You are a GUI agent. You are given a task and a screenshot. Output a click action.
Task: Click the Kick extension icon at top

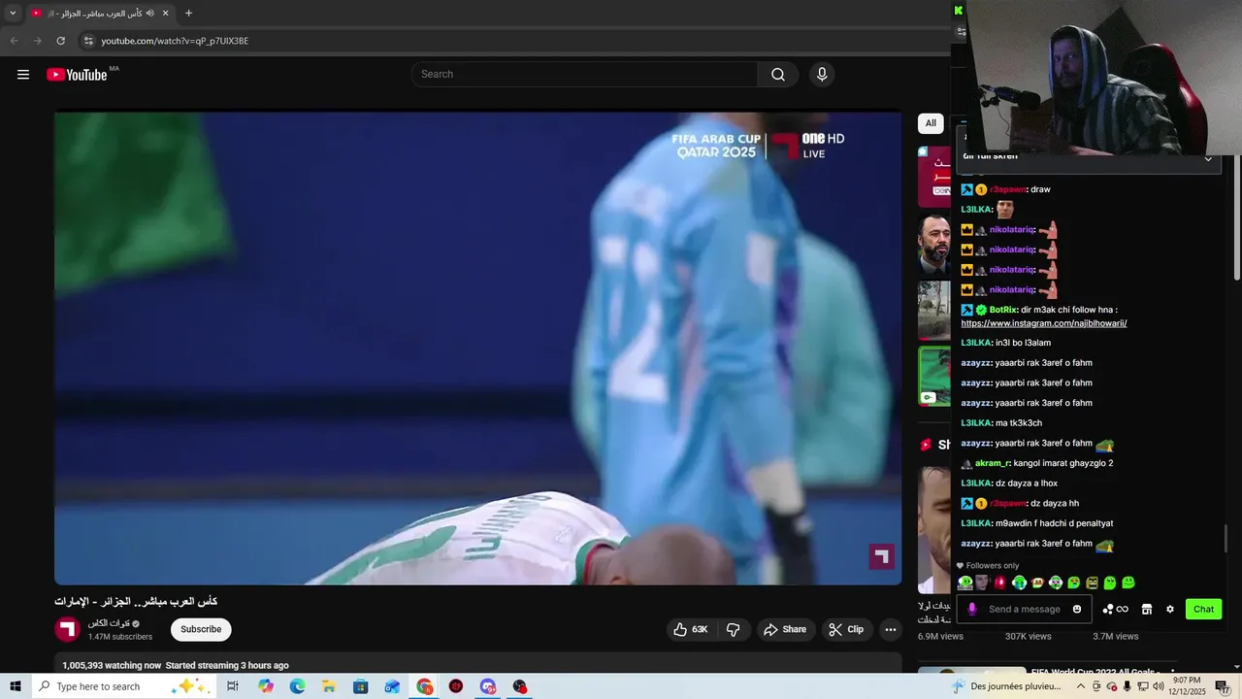point(958,11)
